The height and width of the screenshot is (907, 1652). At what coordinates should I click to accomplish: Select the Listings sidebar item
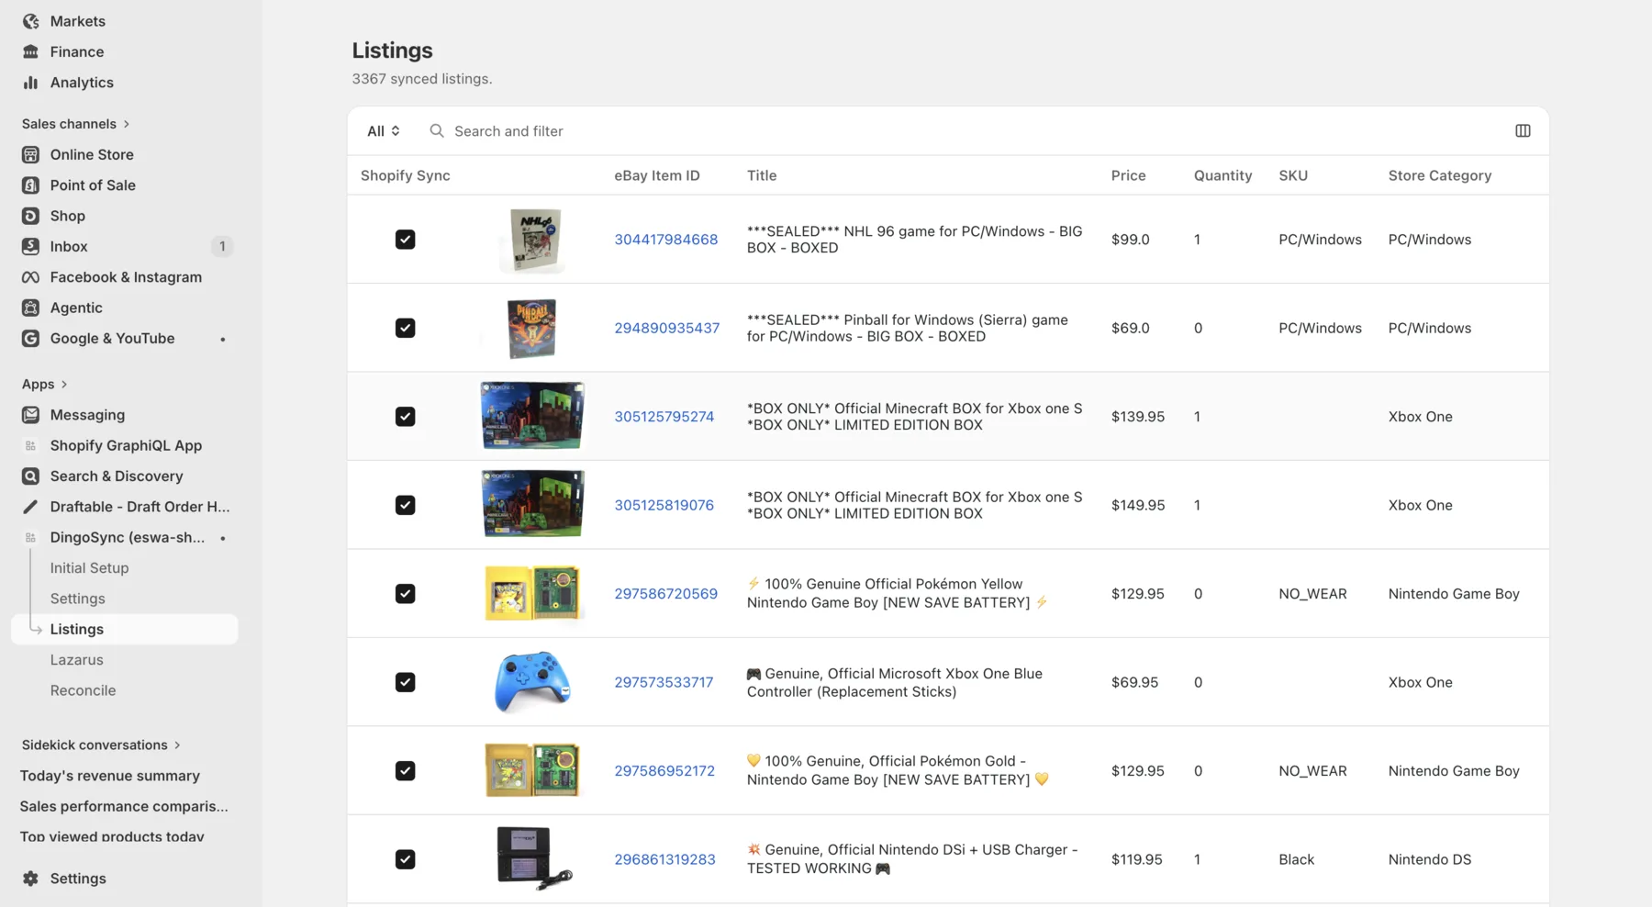click(x=125, y=629)
